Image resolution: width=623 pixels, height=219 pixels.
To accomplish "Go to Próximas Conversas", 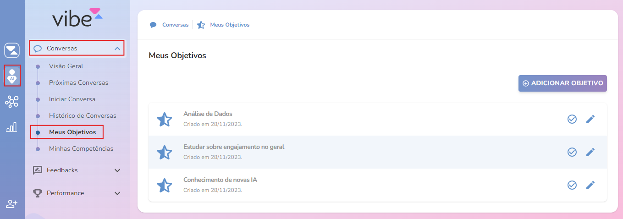I will click(78, 83).
